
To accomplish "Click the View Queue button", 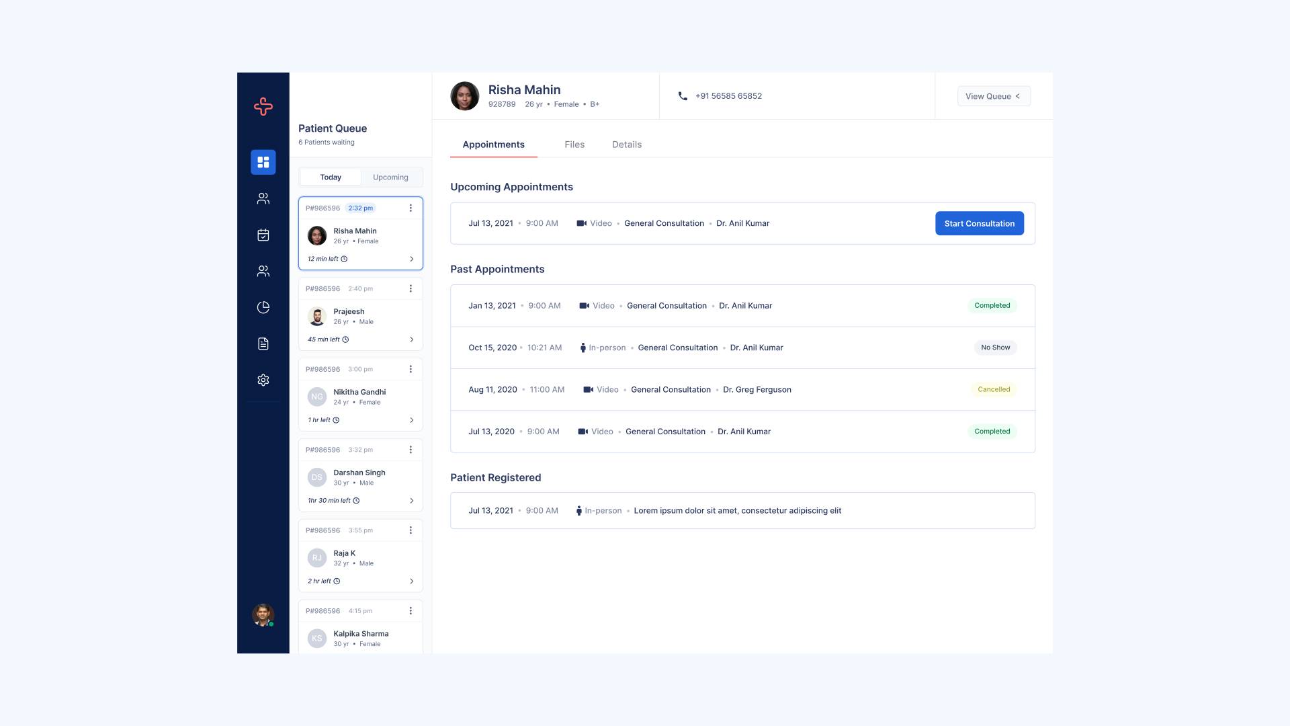I will coord(993,95).
